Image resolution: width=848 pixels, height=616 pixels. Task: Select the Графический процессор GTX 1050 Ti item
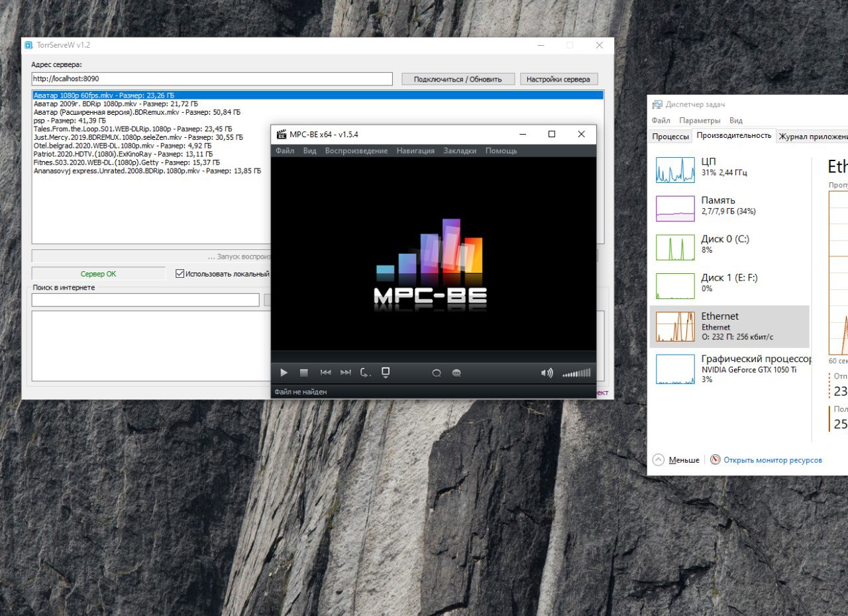(729, 369)
